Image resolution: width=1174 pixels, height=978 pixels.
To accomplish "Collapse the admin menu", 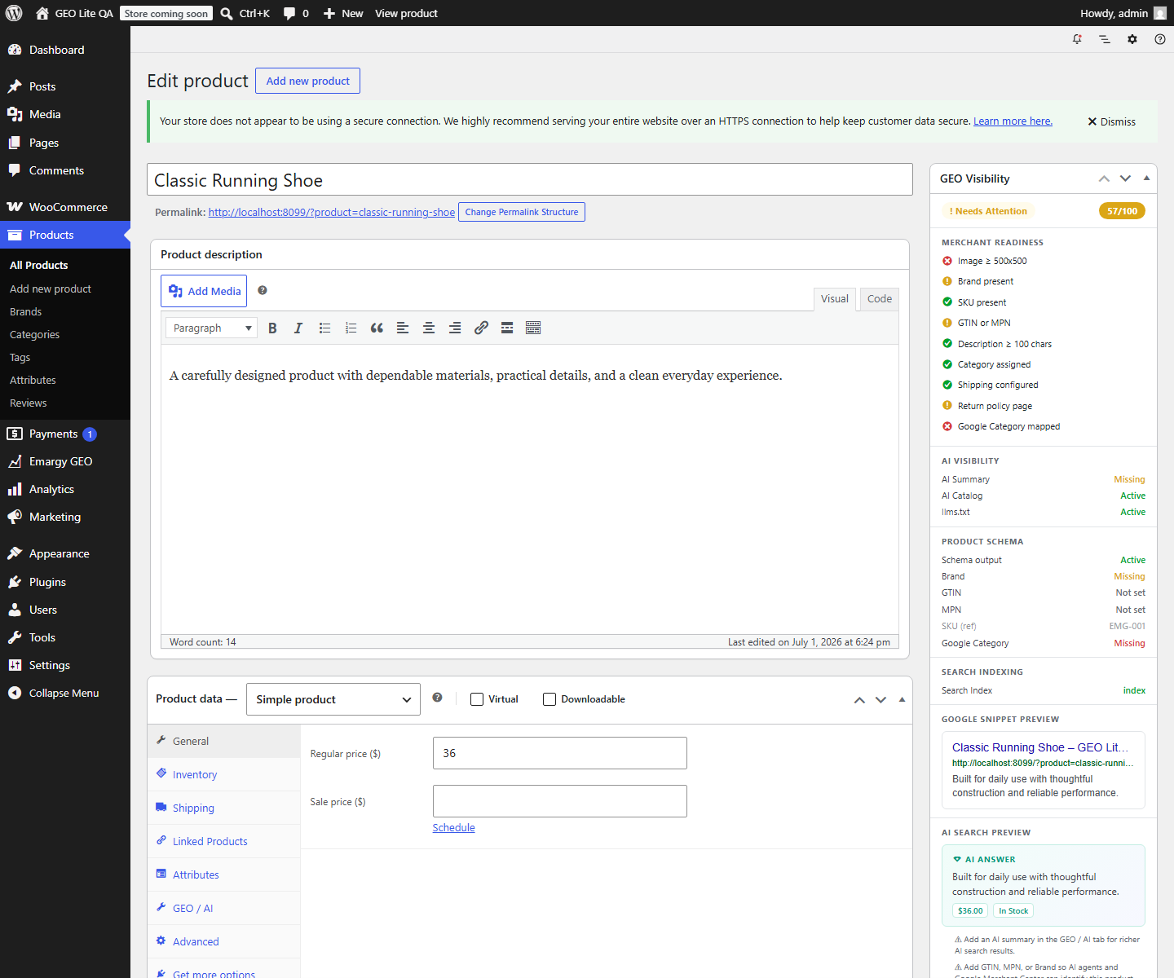I will pos(65,693).
